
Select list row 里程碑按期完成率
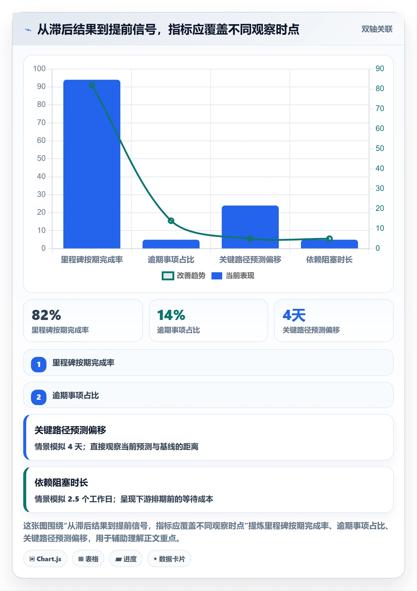click(208, 363)
